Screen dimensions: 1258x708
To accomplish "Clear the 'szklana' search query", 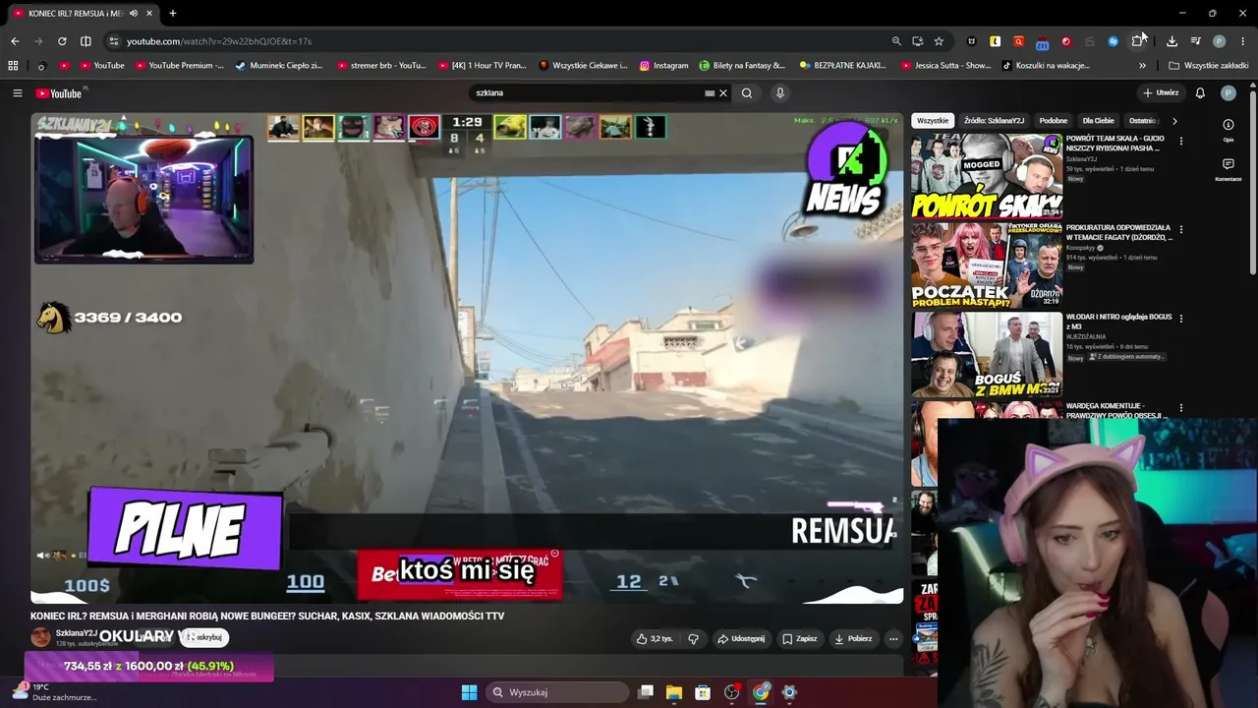I will tap(723, 93).
